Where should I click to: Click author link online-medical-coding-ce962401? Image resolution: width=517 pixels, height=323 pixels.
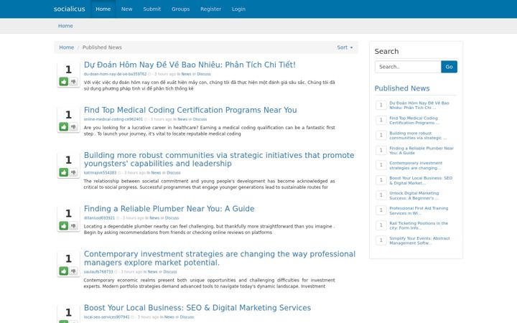113,119
